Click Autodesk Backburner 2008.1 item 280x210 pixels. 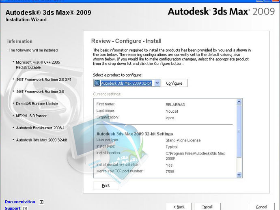[x=40, y=128]
